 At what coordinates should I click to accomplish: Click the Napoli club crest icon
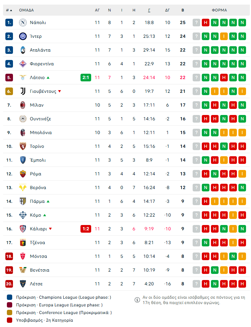tap(23, 23)
